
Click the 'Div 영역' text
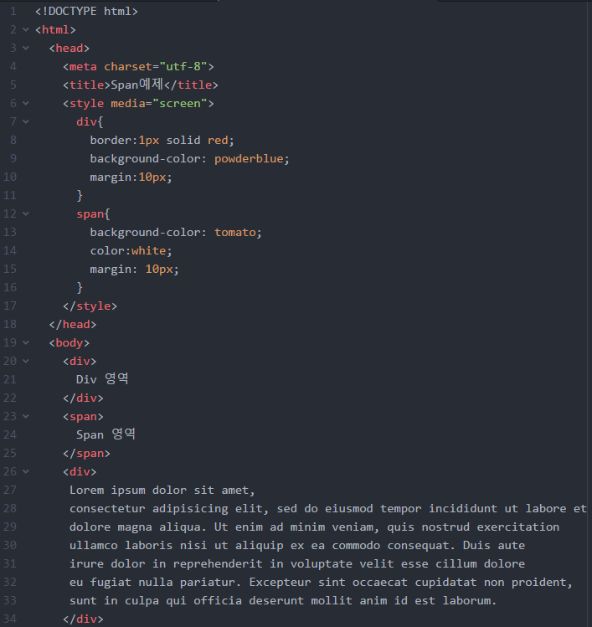tap(102, 378)
